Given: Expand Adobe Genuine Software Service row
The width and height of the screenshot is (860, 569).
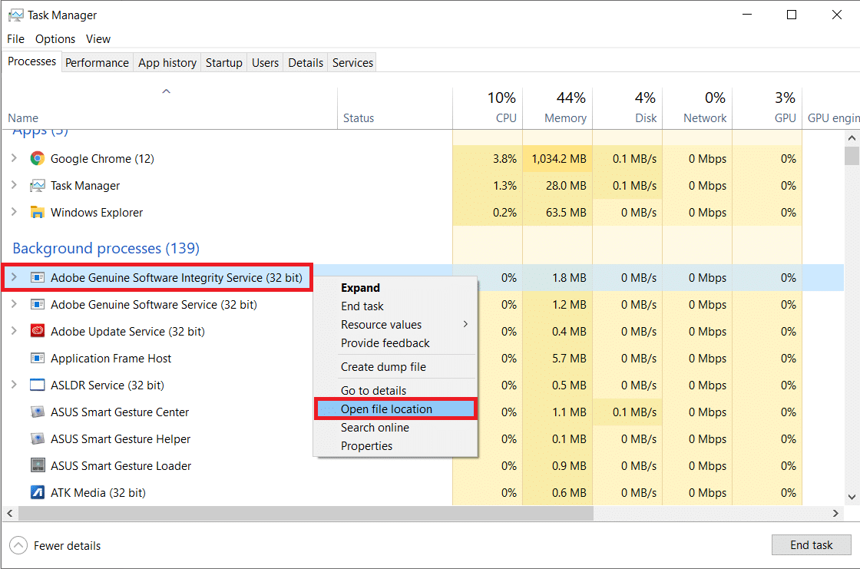Looking at the screenshot, I should coord(14,305).
